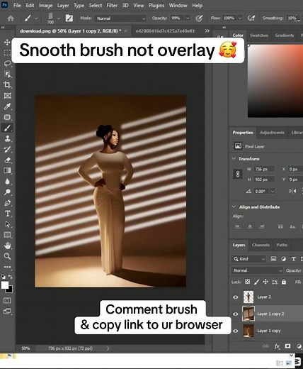Select the Eyedropper tool

7,106
